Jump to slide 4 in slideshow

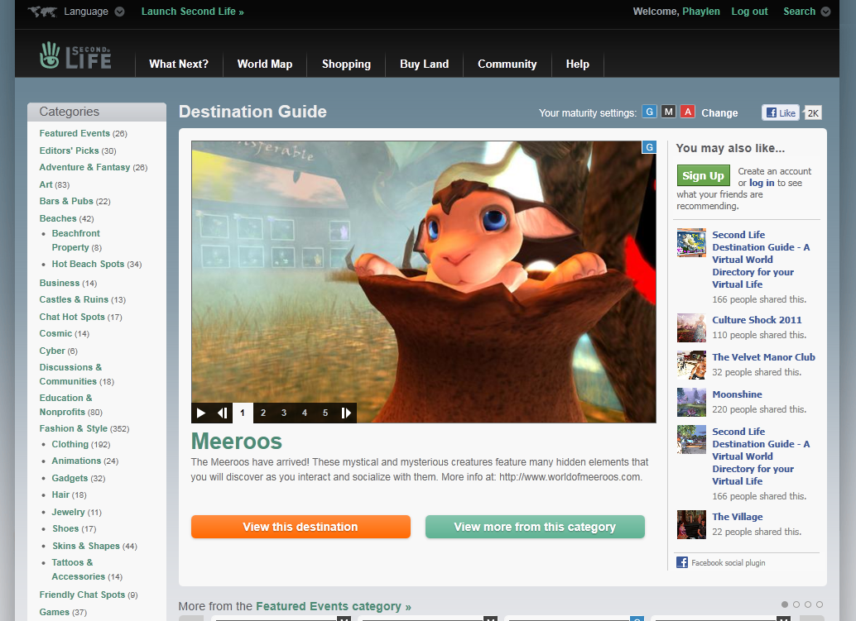pos(305,413)
